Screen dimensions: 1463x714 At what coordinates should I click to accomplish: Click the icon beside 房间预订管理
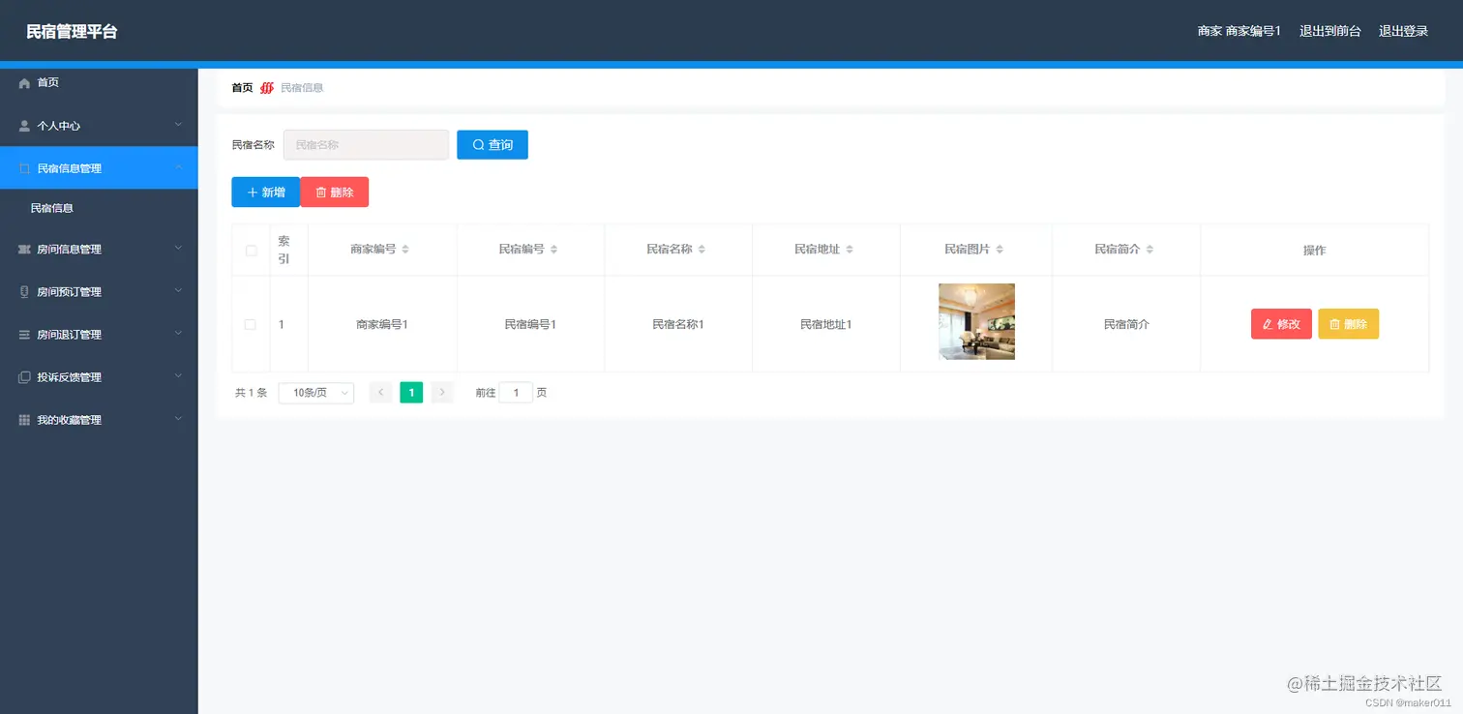[25, 292]
